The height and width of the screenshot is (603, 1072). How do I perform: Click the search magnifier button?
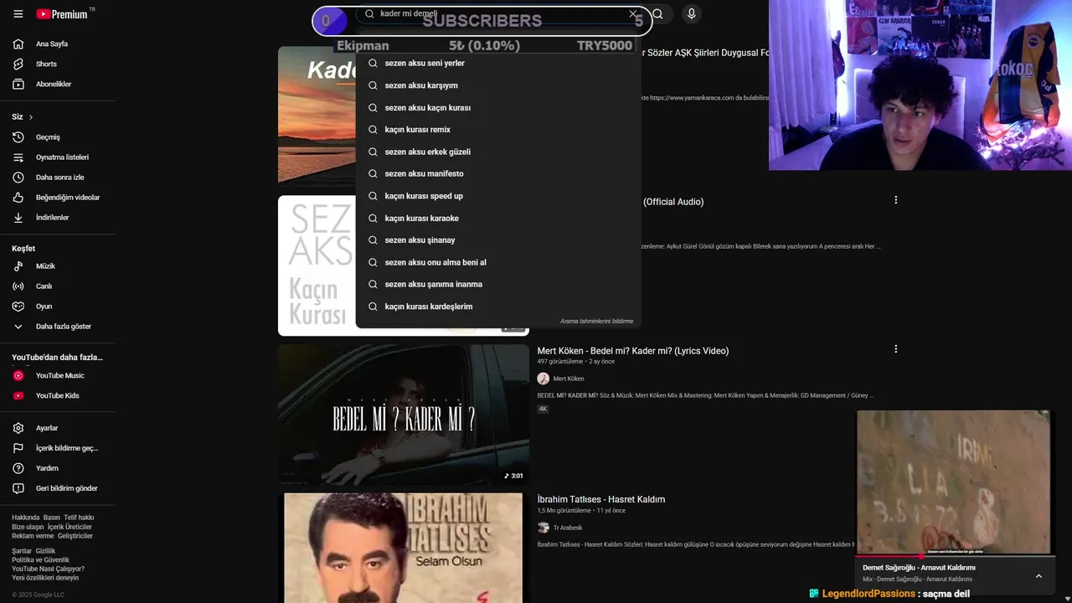(657, 13)
